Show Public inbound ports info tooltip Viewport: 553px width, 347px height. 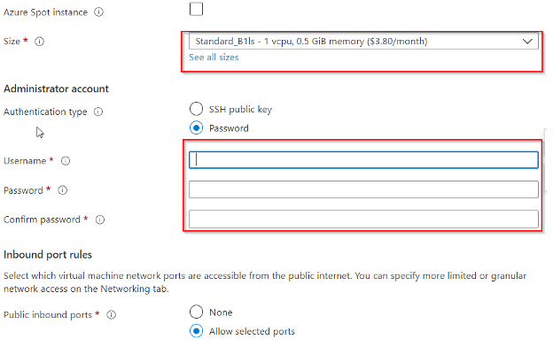[x=111, y=314]
